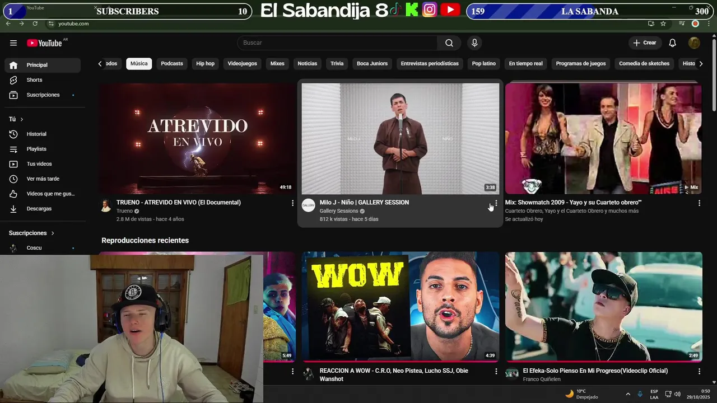Play the ATREVIDO EN VIVO thumbnail
The height and width of the screenshot is (403, 717).
click(197, 138)
